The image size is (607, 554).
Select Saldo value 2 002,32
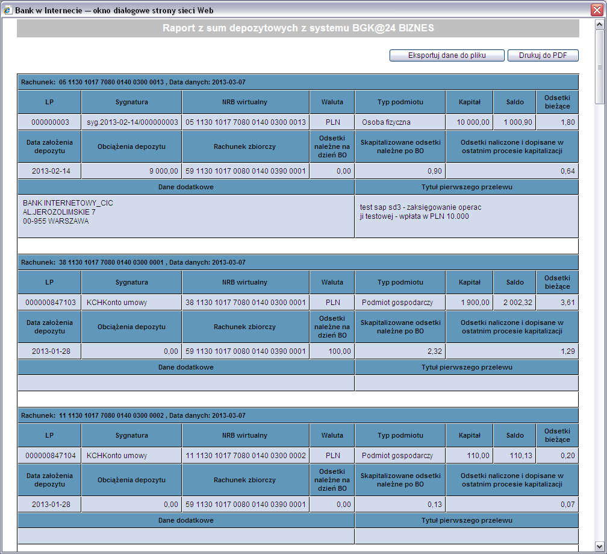pyautogui.click(x=518, y=303)
